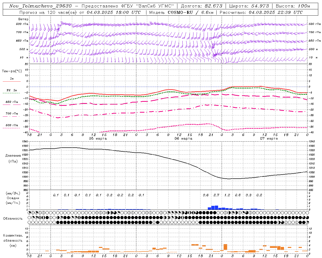Click the latitude value Широта: 54.973
The image size is (322, 258).
[x=249, y=6]
